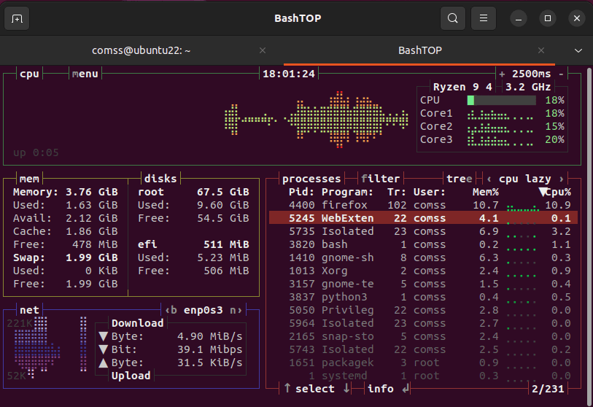Toggle tree view in processes panel
593x407 pixels.
(458, 179)
